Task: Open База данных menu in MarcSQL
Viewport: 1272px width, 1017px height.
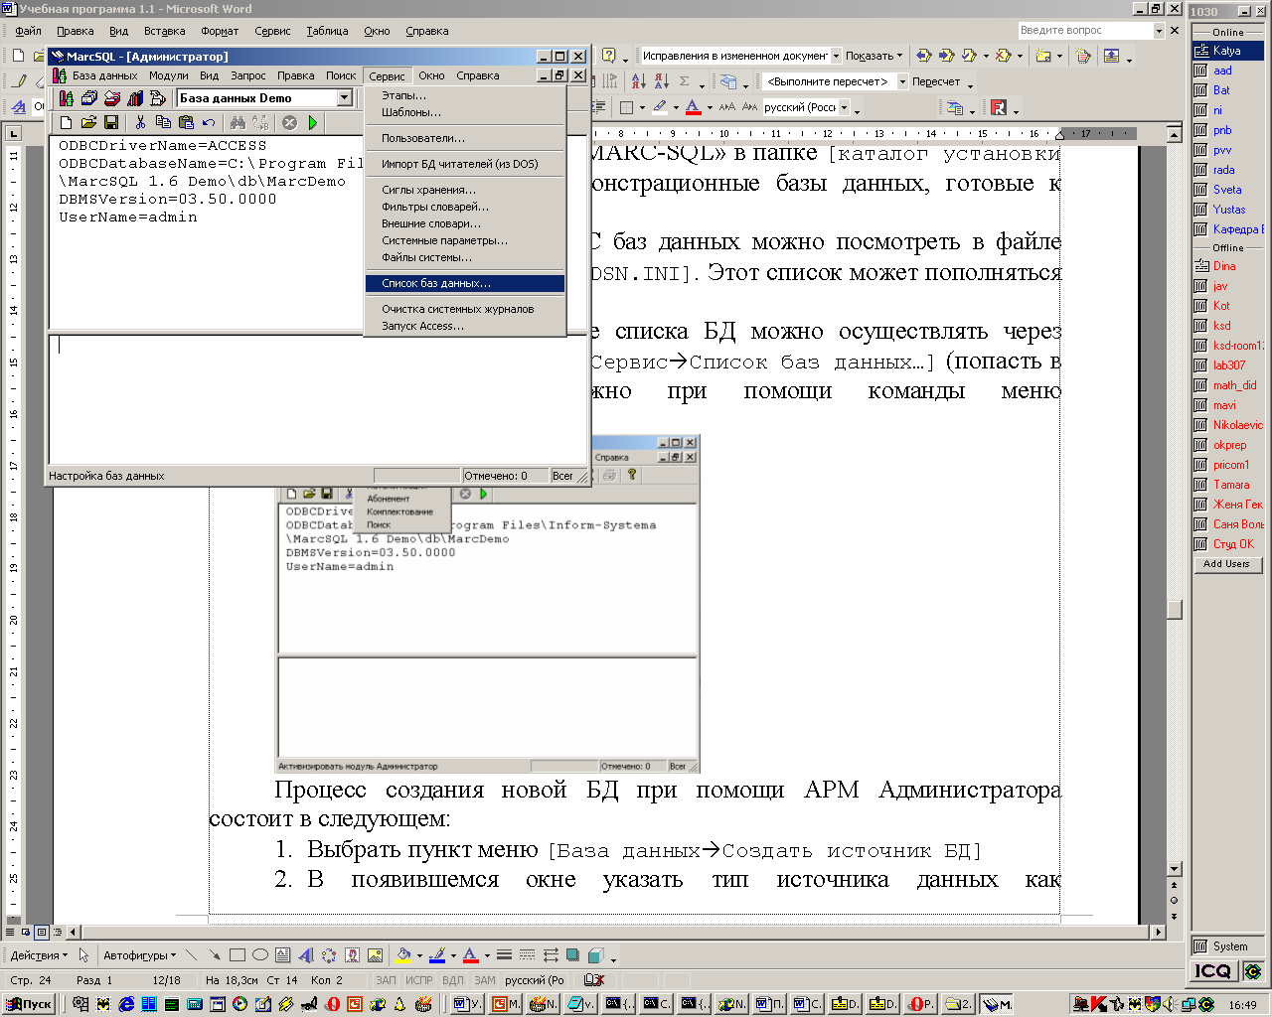Action: click(104, 75)
